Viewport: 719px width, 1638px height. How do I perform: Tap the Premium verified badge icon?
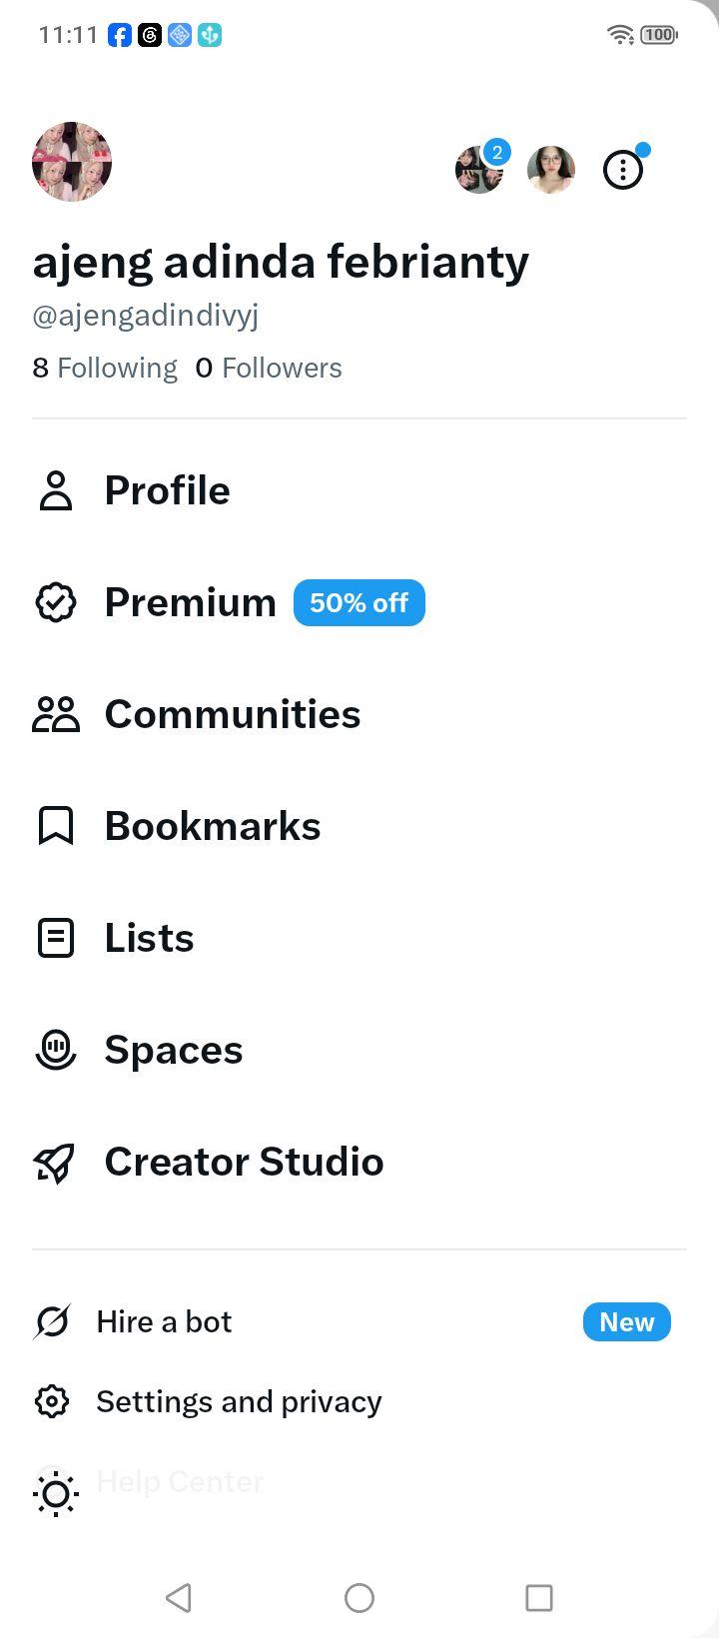(x=56, y=602)
